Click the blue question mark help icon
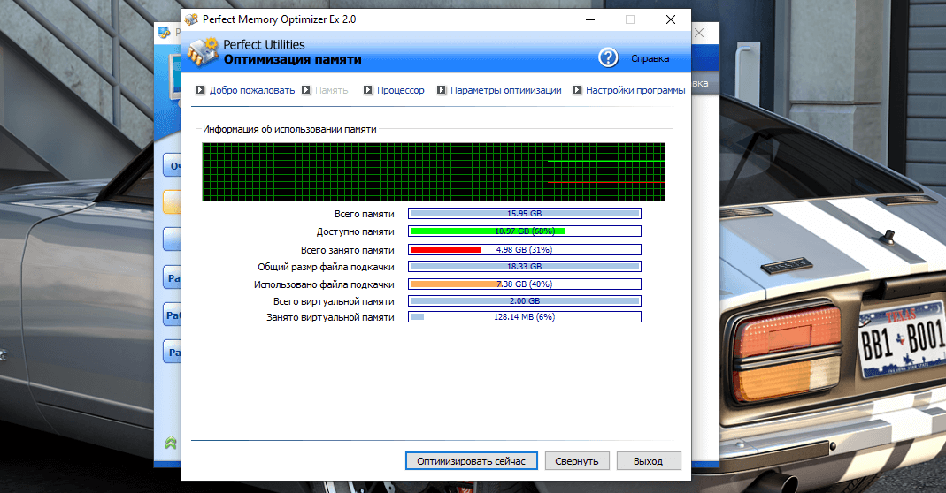The height and width of the screenshot is (493, 946). [x=608, y=58]
